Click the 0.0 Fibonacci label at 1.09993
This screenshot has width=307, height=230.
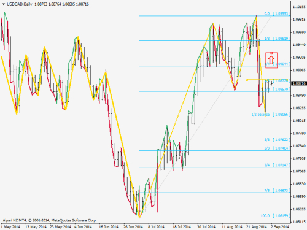tap(277, 13)
